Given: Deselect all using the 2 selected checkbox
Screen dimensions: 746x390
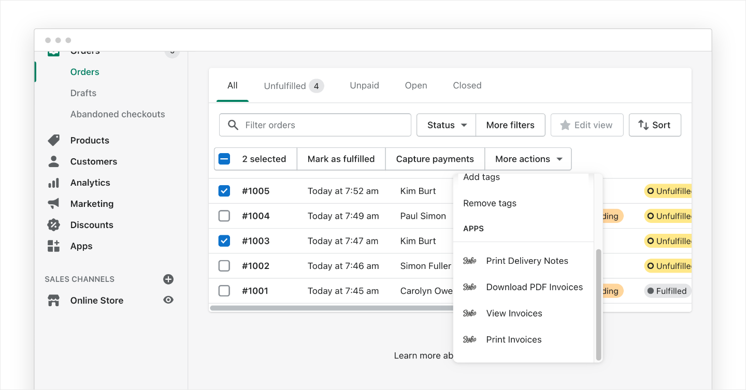Looking at the screenshot, I should click(224, 159).
